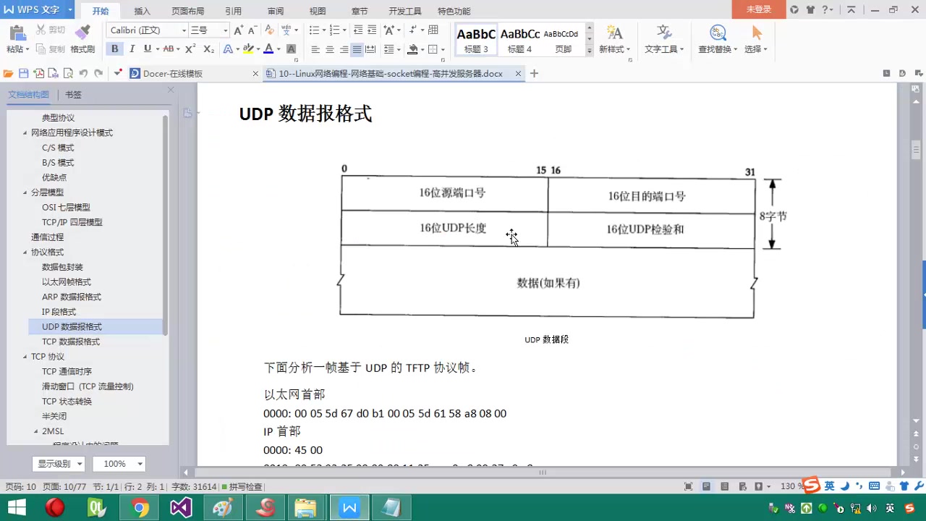The width and height of the screenshot is (926, 521).
Task: Click the 未登录 login button
Action: [x=758, y=10]
